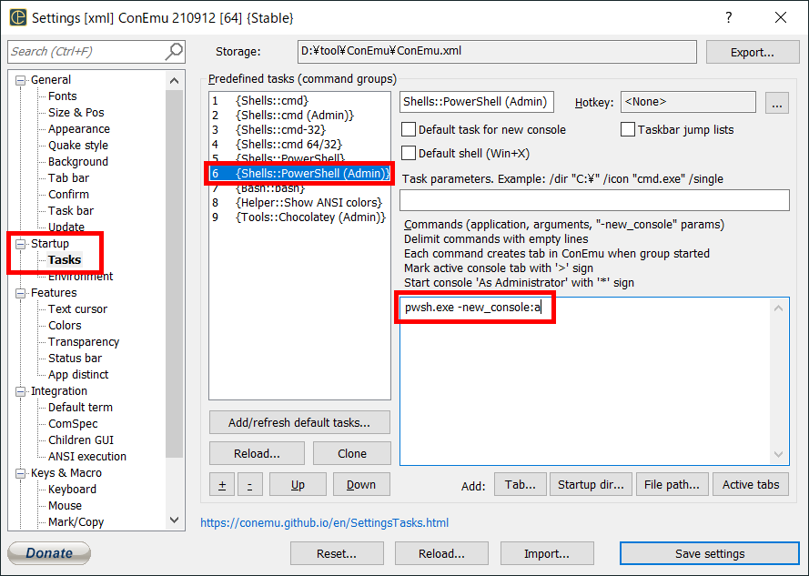Click Startup dir... button
Image resolution: width=809 pixels, height=576 pixels.
click(x=591, y=485)
